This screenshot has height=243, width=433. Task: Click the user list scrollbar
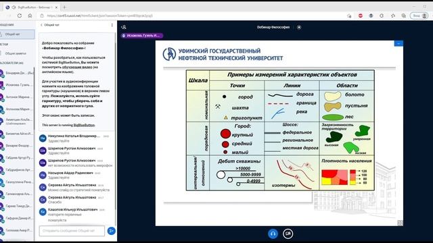coord(35,99)
